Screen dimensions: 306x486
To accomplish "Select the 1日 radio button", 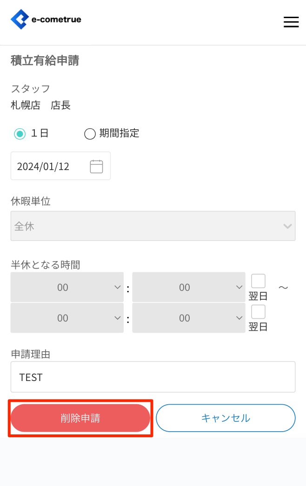I will pyautogui.click(x=20, y=134).
